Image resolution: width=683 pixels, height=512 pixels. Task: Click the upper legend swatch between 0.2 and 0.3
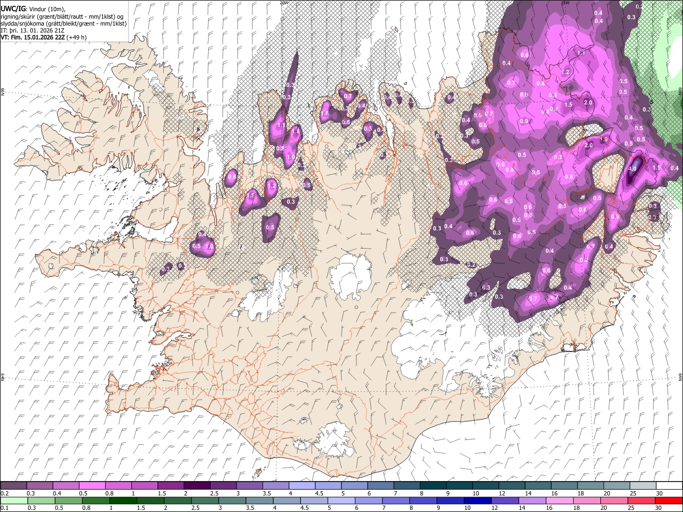point(14,485)
